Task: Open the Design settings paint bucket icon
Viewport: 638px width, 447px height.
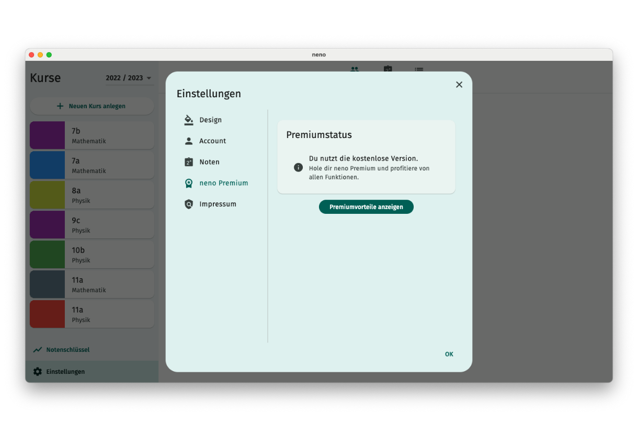Action: coord(189,120)
